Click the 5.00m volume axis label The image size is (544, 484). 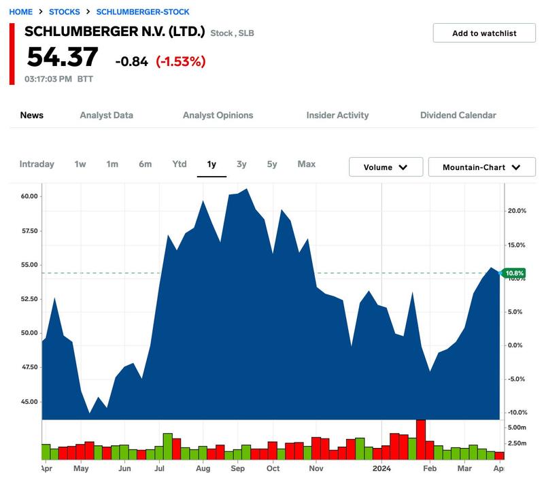pos(517,428)
